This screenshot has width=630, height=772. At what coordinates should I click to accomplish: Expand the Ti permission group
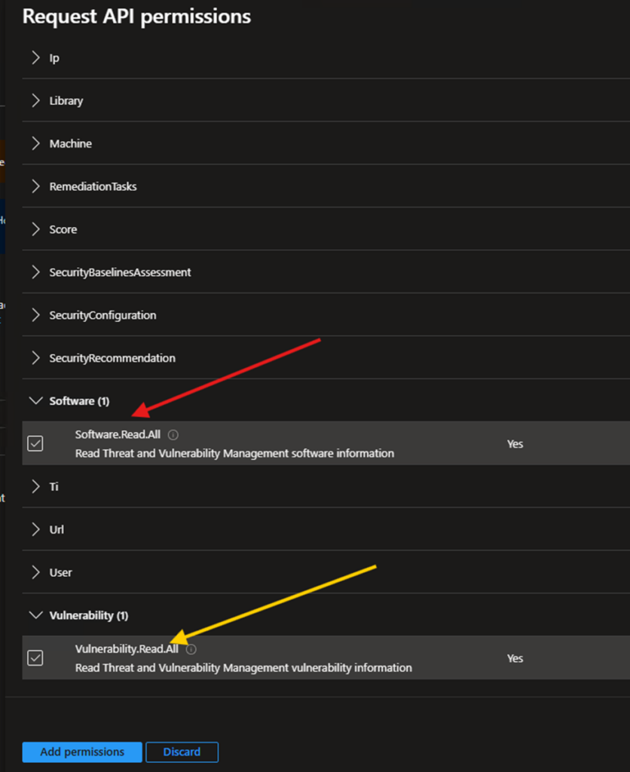(35, 487)
